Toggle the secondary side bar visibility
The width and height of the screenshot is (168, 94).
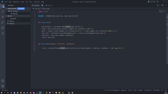pyautogui.click(x=154, y=2)
